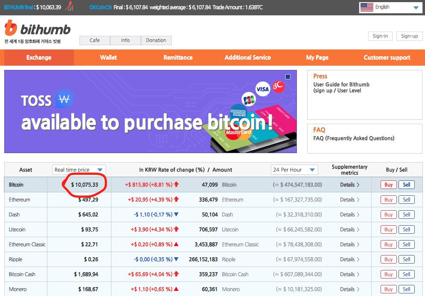Expand Details for Ethereum Classic
Viewport: 425px width, 296px height.
tap(350, 244)
